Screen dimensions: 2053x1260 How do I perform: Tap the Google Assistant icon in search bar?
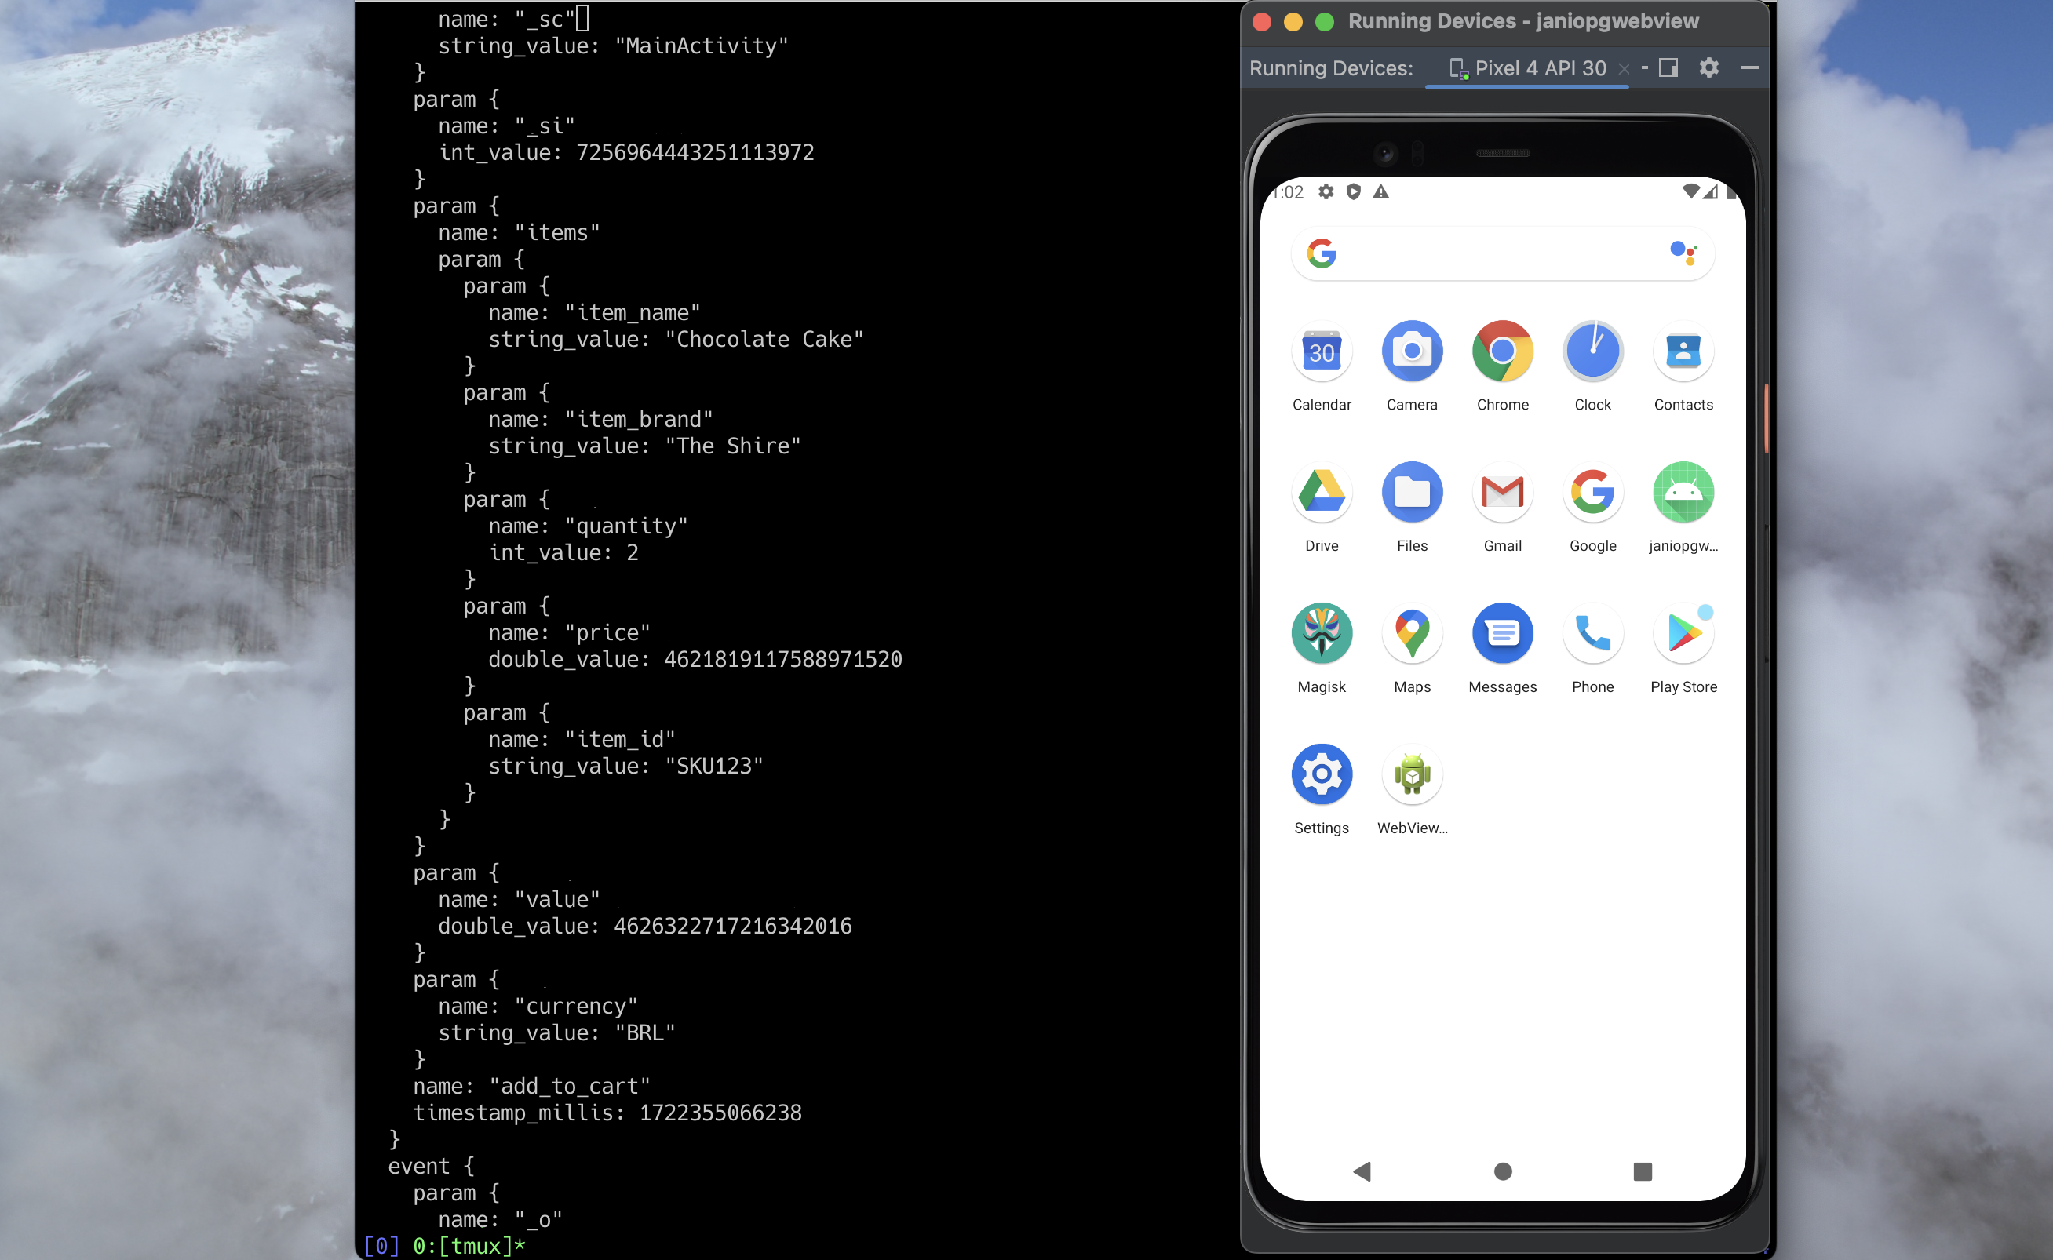[1683, 253]
